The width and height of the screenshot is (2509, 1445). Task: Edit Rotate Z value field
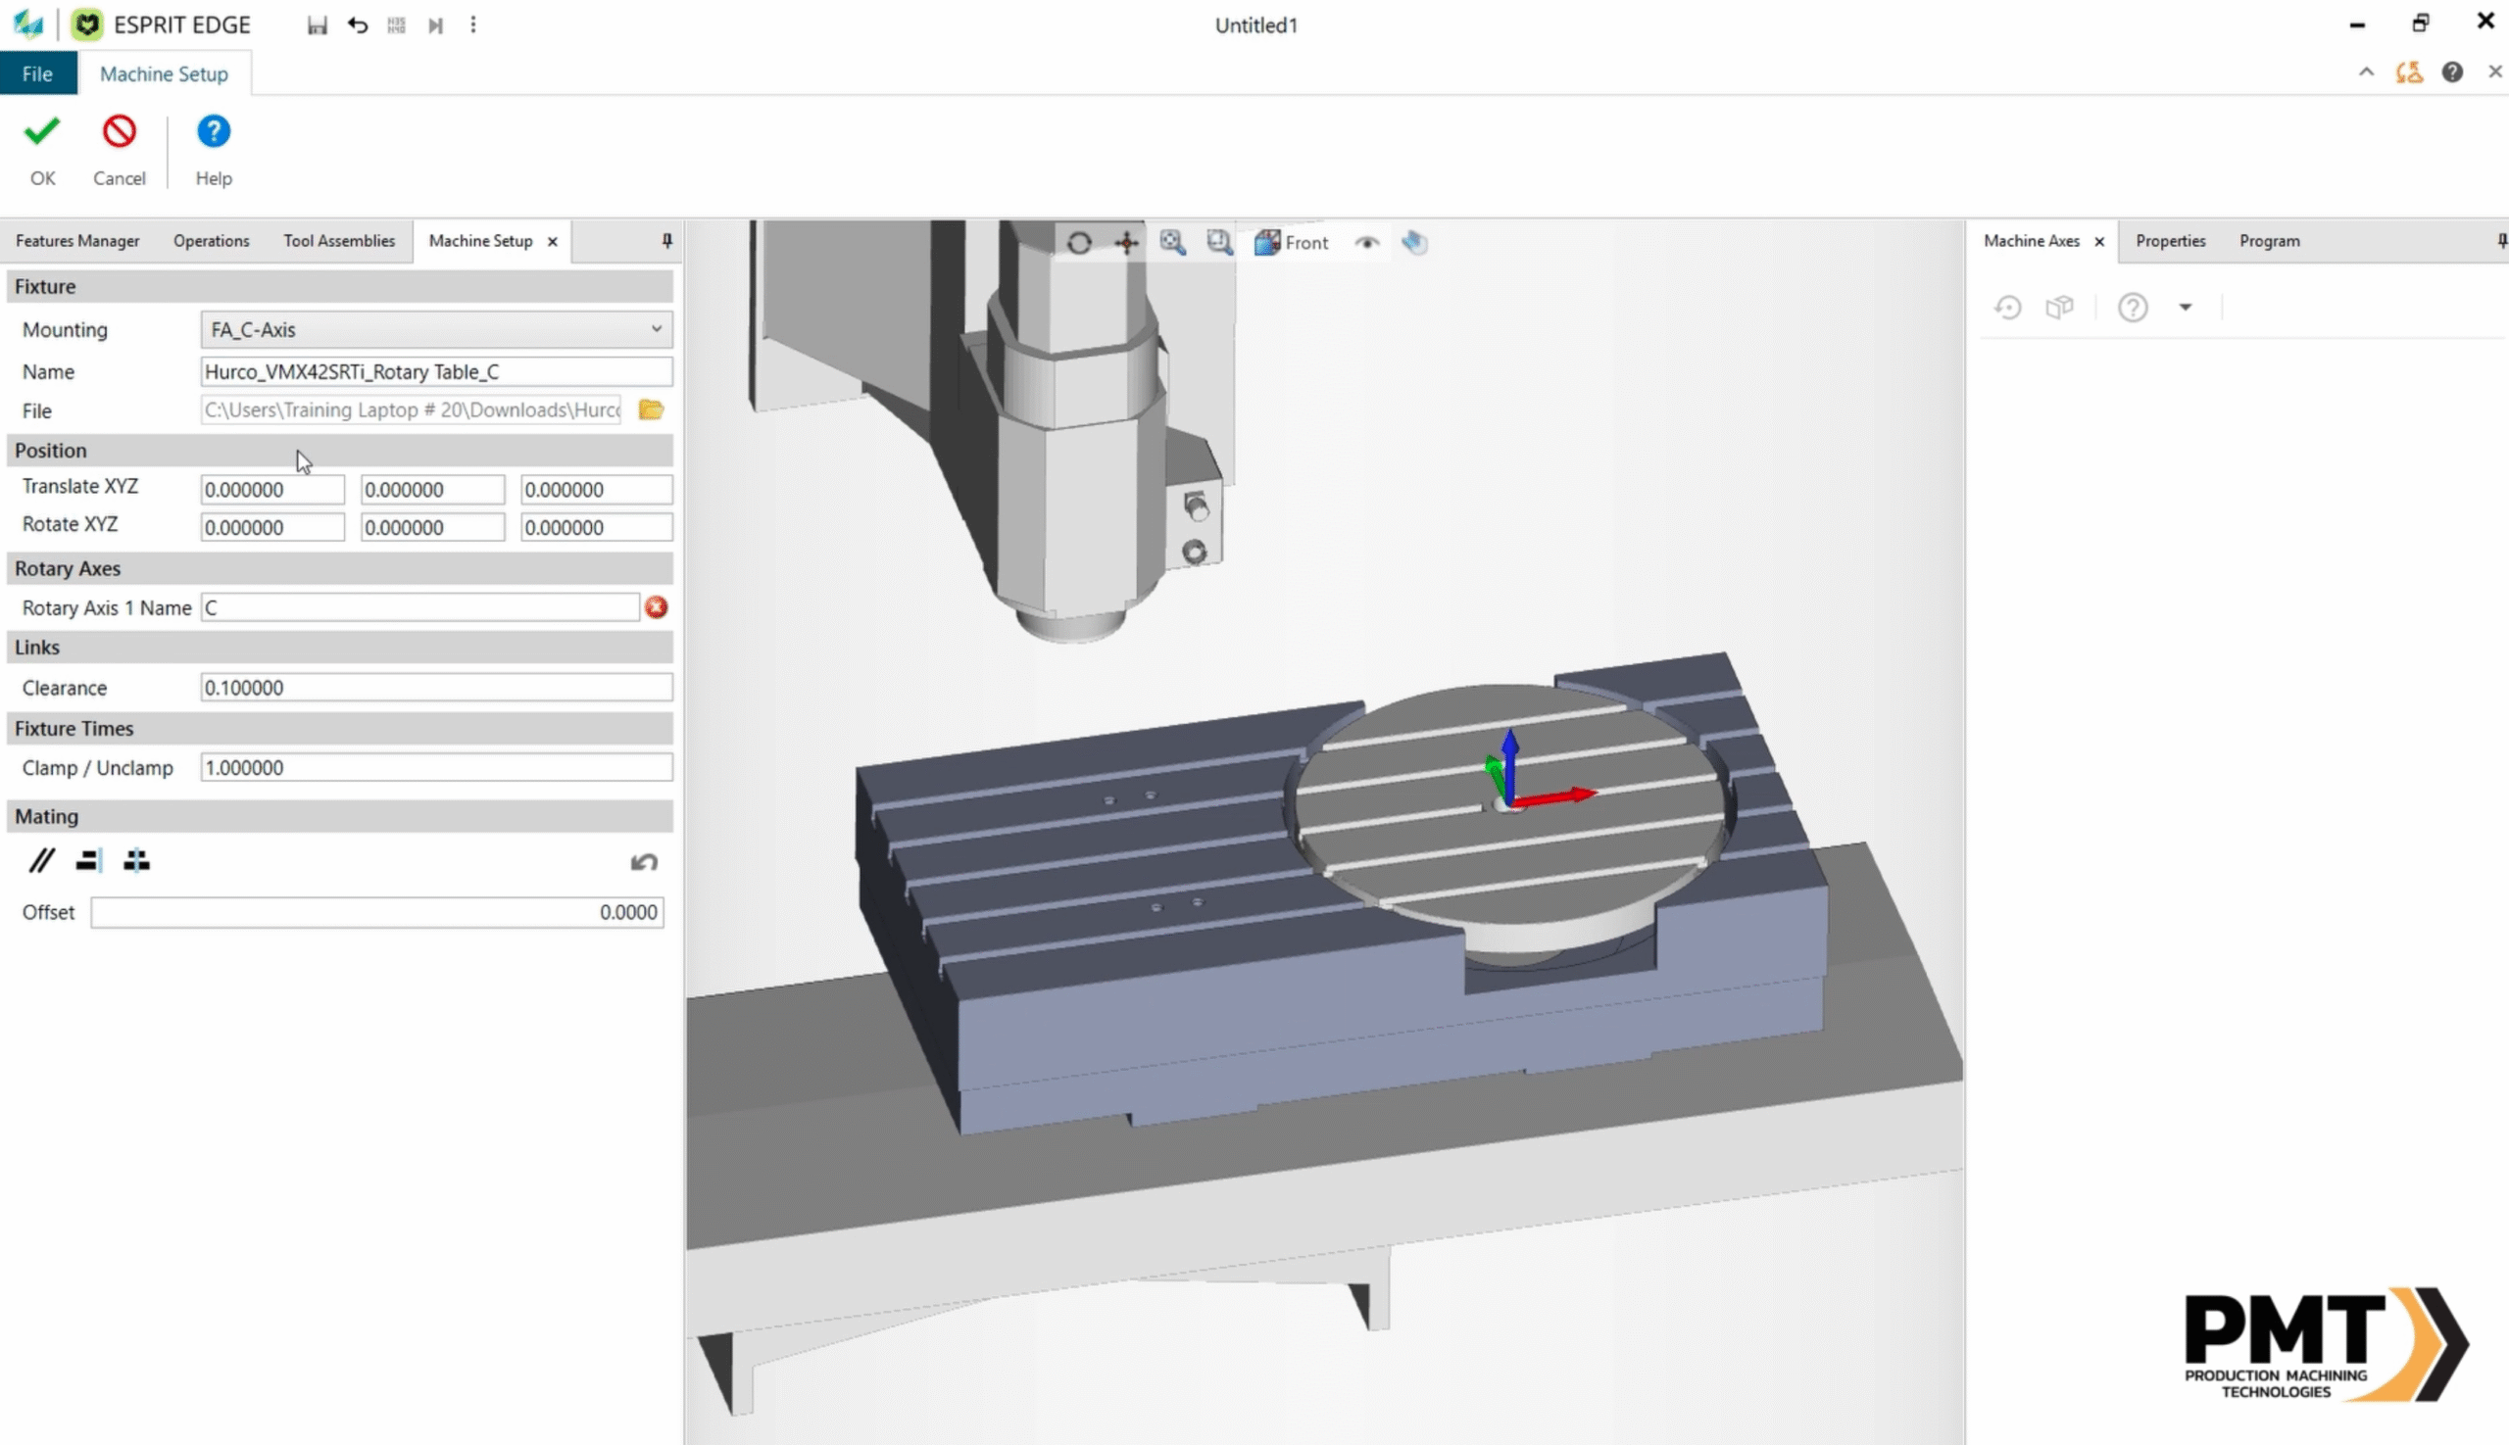pyautogui.click(x=597, y=527)
